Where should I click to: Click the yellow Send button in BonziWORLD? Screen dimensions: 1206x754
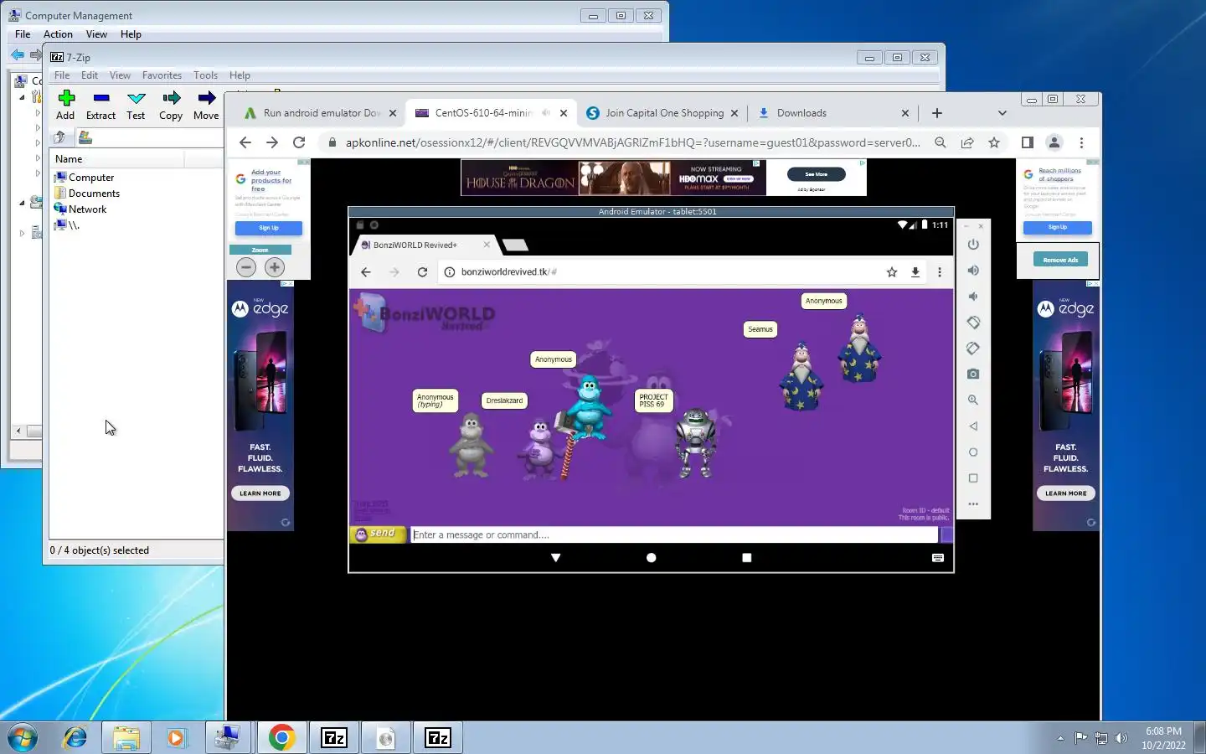click(377, 534)
